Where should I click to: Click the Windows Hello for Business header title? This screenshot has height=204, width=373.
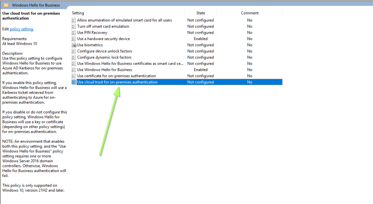tap(36, 5)
